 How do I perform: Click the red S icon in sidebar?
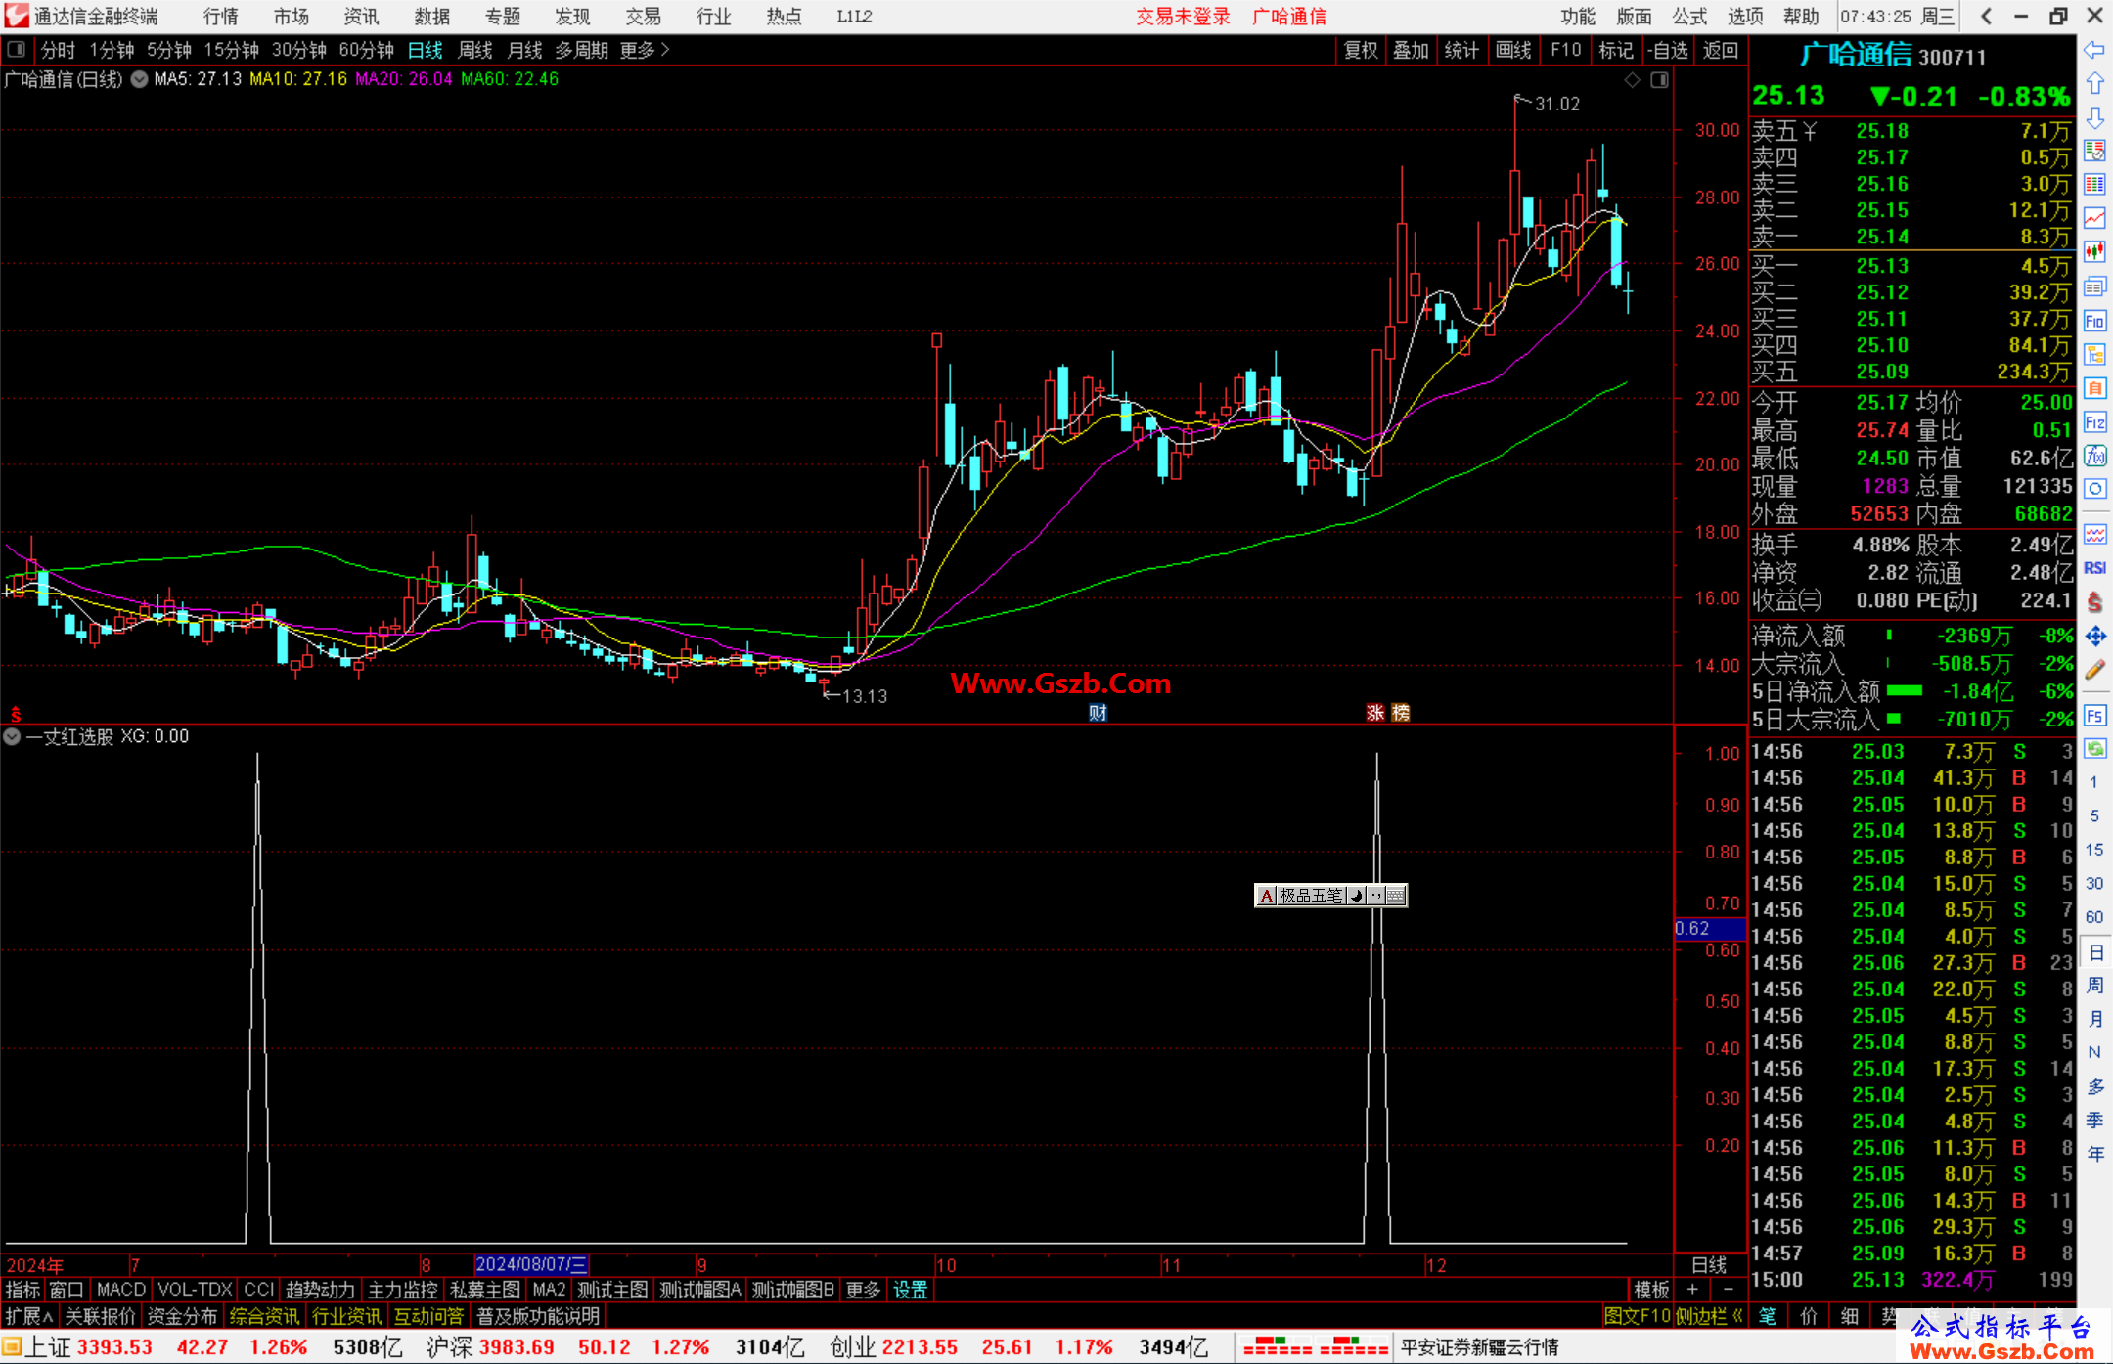click(x=2094, y=601)
